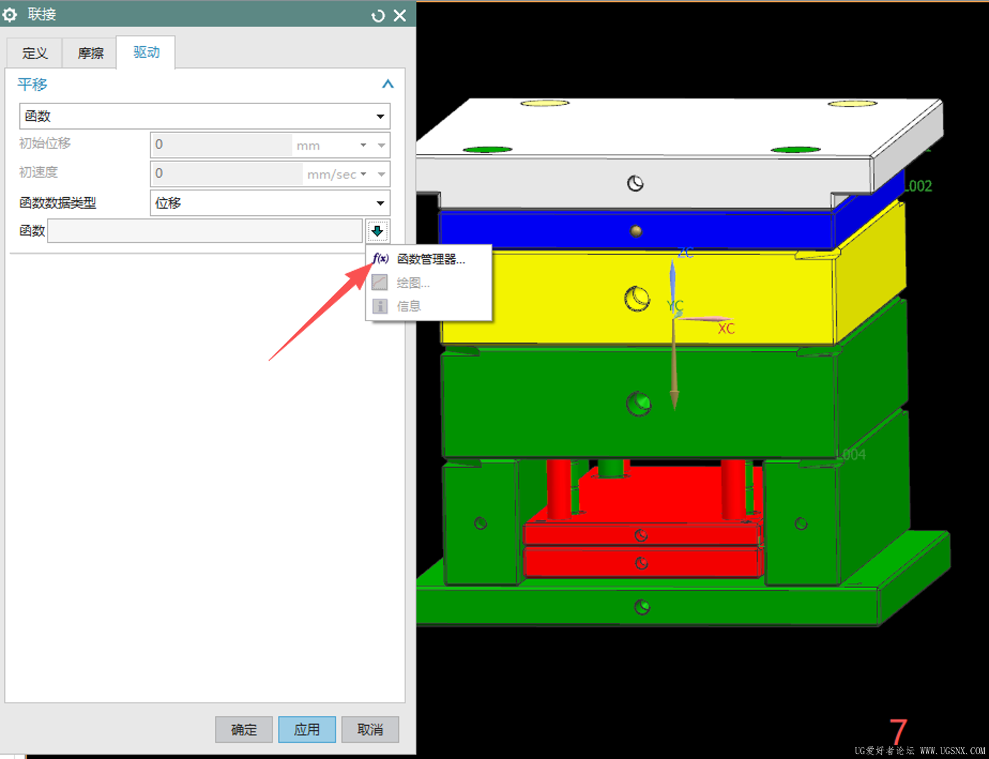Click the joint symbol on upper red plate
Image resolution: width=989 pixels, height=759 pixels.
pyautogui.click(x=641, y=535)
